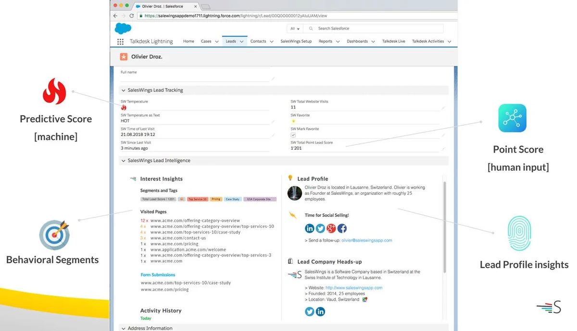The width and height of the screenshot is (577, 331).
Task: Click the purple USA Corporate Site tag
Action: [260, 199]
